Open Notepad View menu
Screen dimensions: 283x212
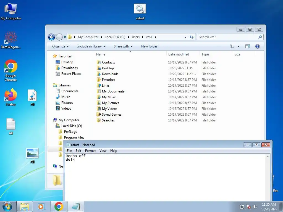(103, 151)
